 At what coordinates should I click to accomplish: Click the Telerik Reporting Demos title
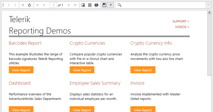point(40,25)
